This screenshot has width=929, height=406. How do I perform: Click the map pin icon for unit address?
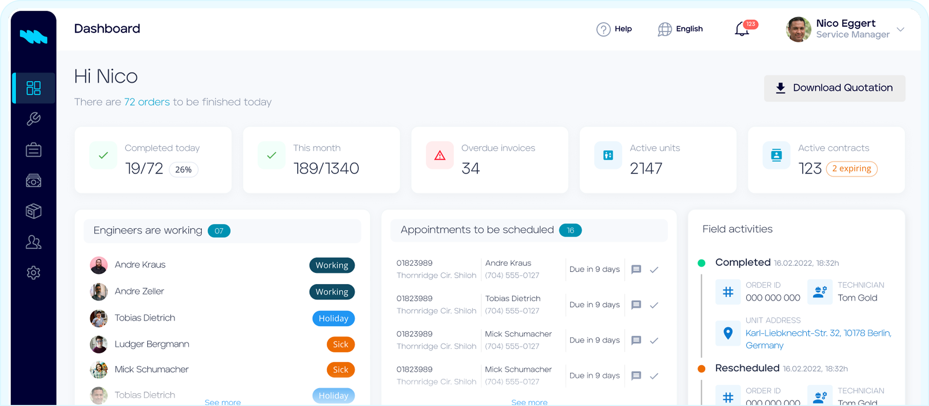coord(728,333)
